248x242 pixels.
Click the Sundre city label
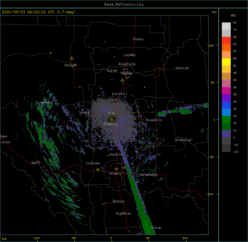(84, 112)
